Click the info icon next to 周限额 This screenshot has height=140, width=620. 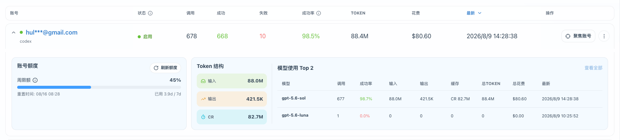pos(35,80)
